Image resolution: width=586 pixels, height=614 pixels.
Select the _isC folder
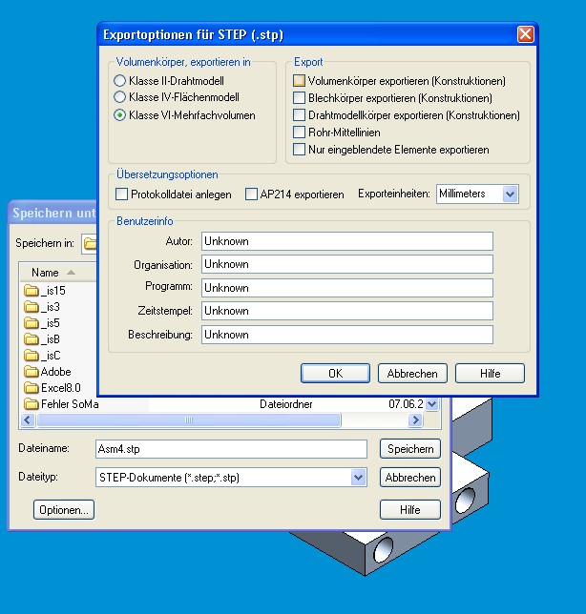click(x=42, y=356)
